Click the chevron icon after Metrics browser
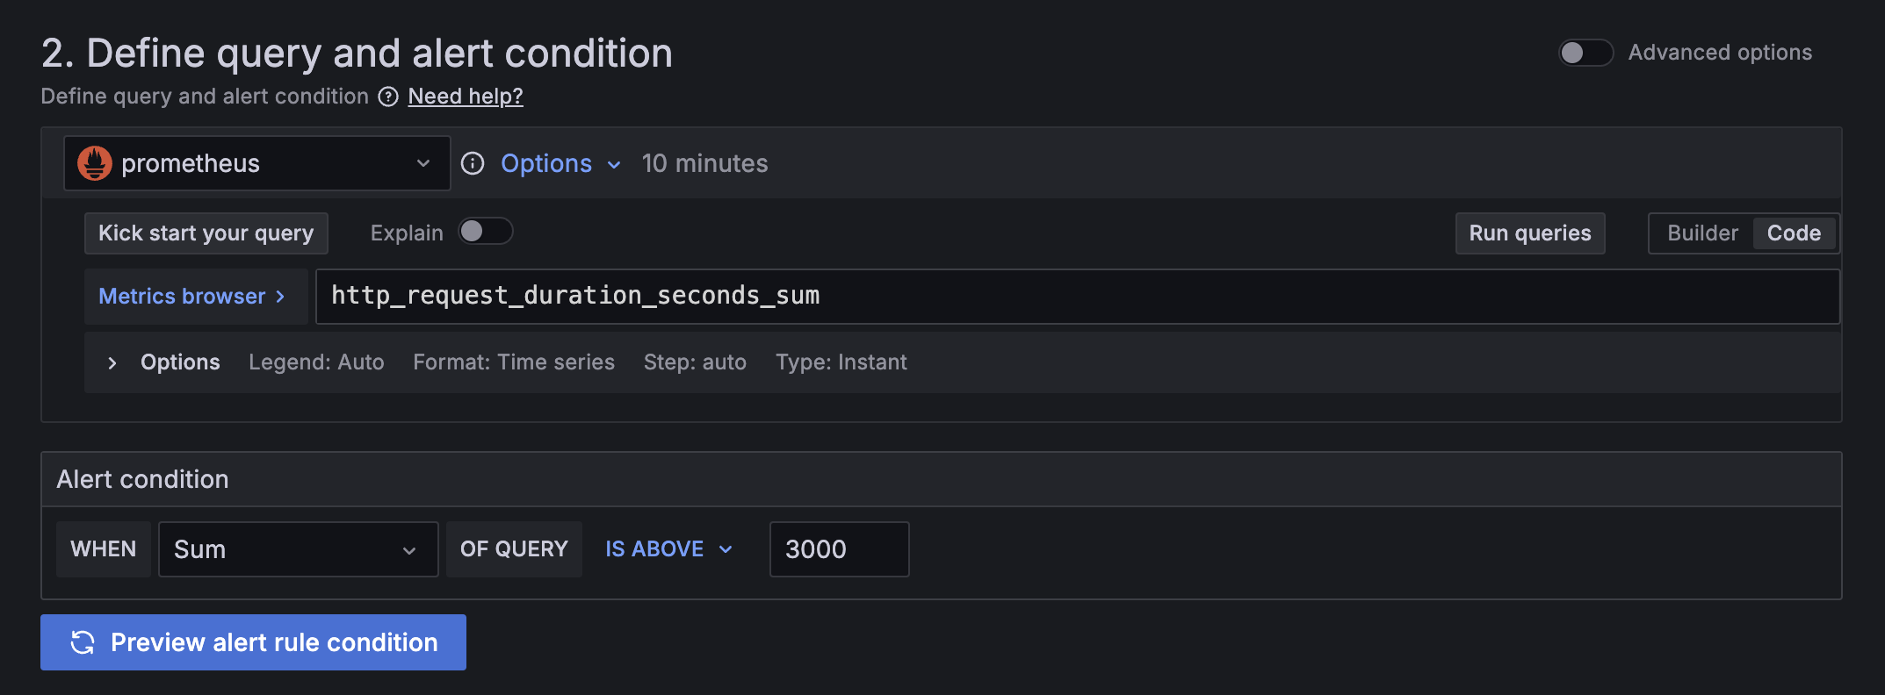 pos(281,296)
